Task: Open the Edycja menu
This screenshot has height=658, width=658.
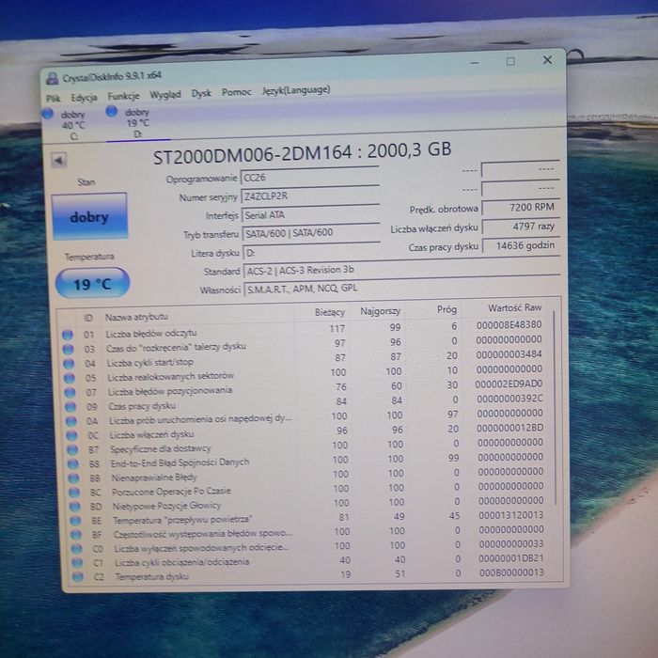Action: (84, 98)
